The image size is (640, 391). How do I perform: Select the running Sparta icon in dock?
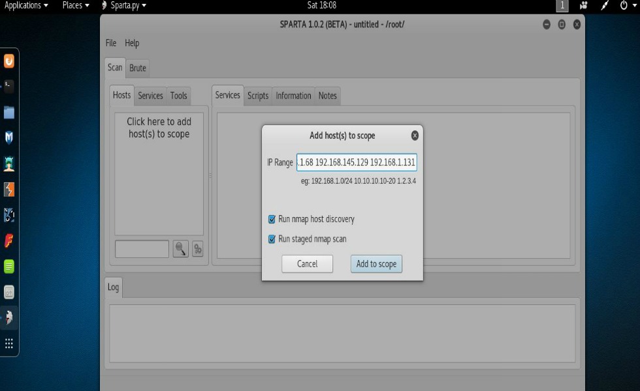[9, 317]
